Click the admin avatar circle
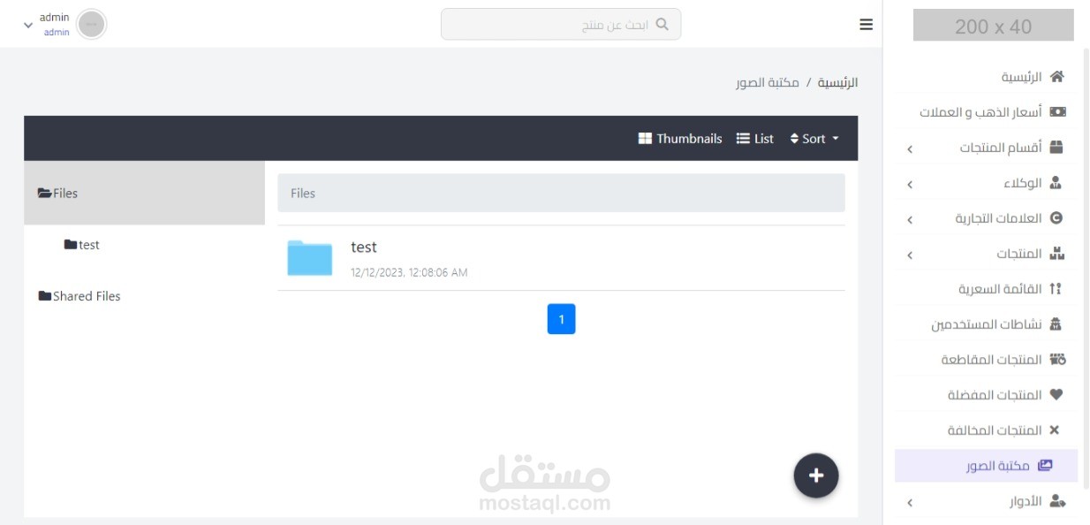This screenshot has height=525, width=1090. point(92,25)
